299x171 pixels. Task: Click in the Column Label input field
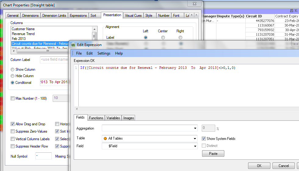[x=54, y=60]
